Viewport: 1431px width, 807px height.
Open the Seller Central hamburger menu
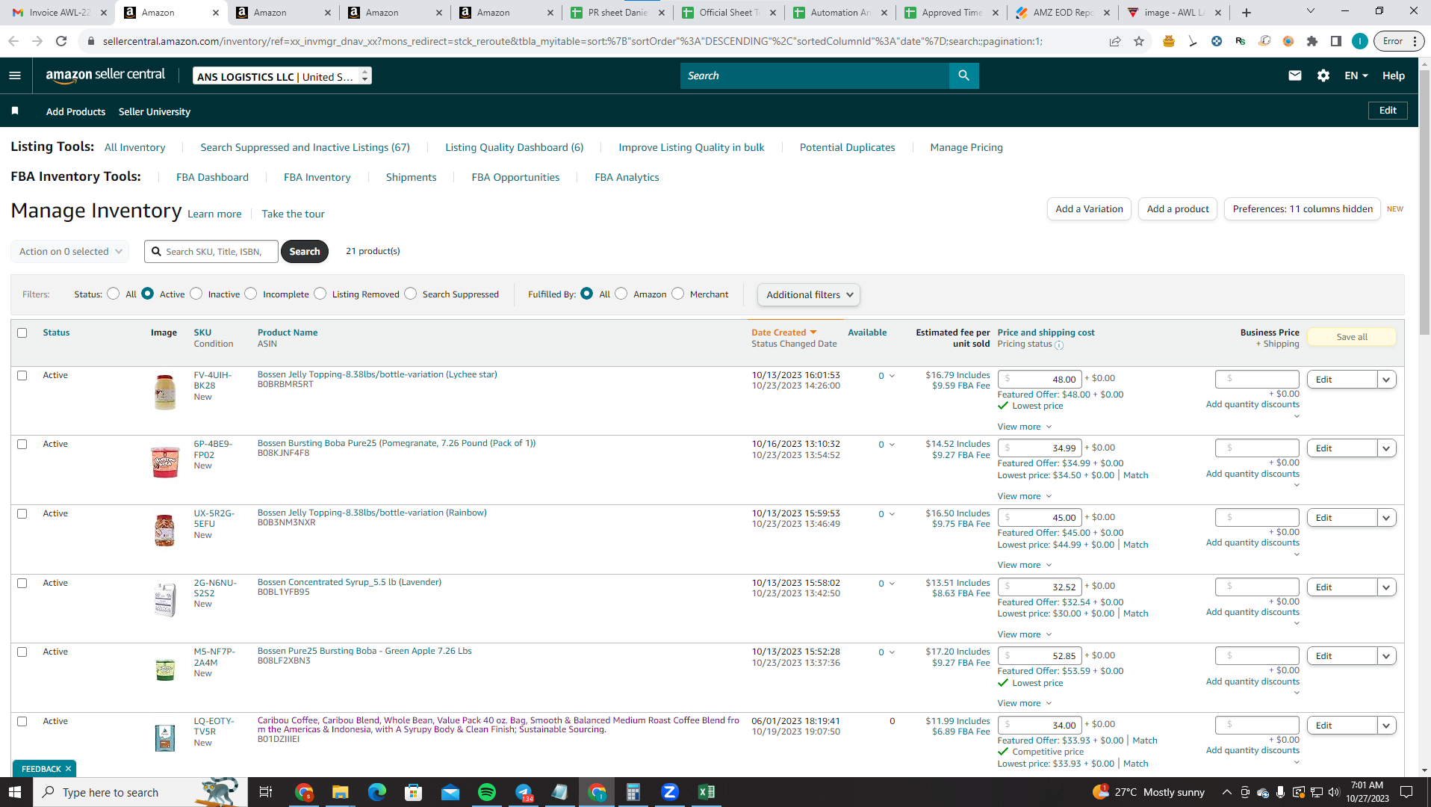click(x=15, y=75)
